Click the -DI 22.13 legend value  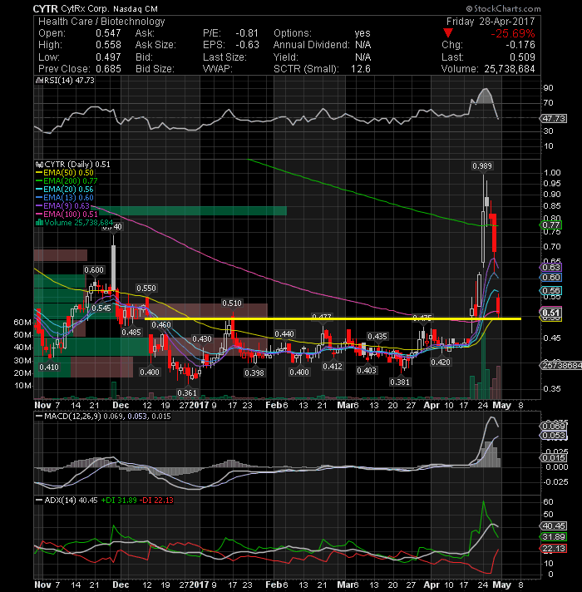click(x=156, y=501)
